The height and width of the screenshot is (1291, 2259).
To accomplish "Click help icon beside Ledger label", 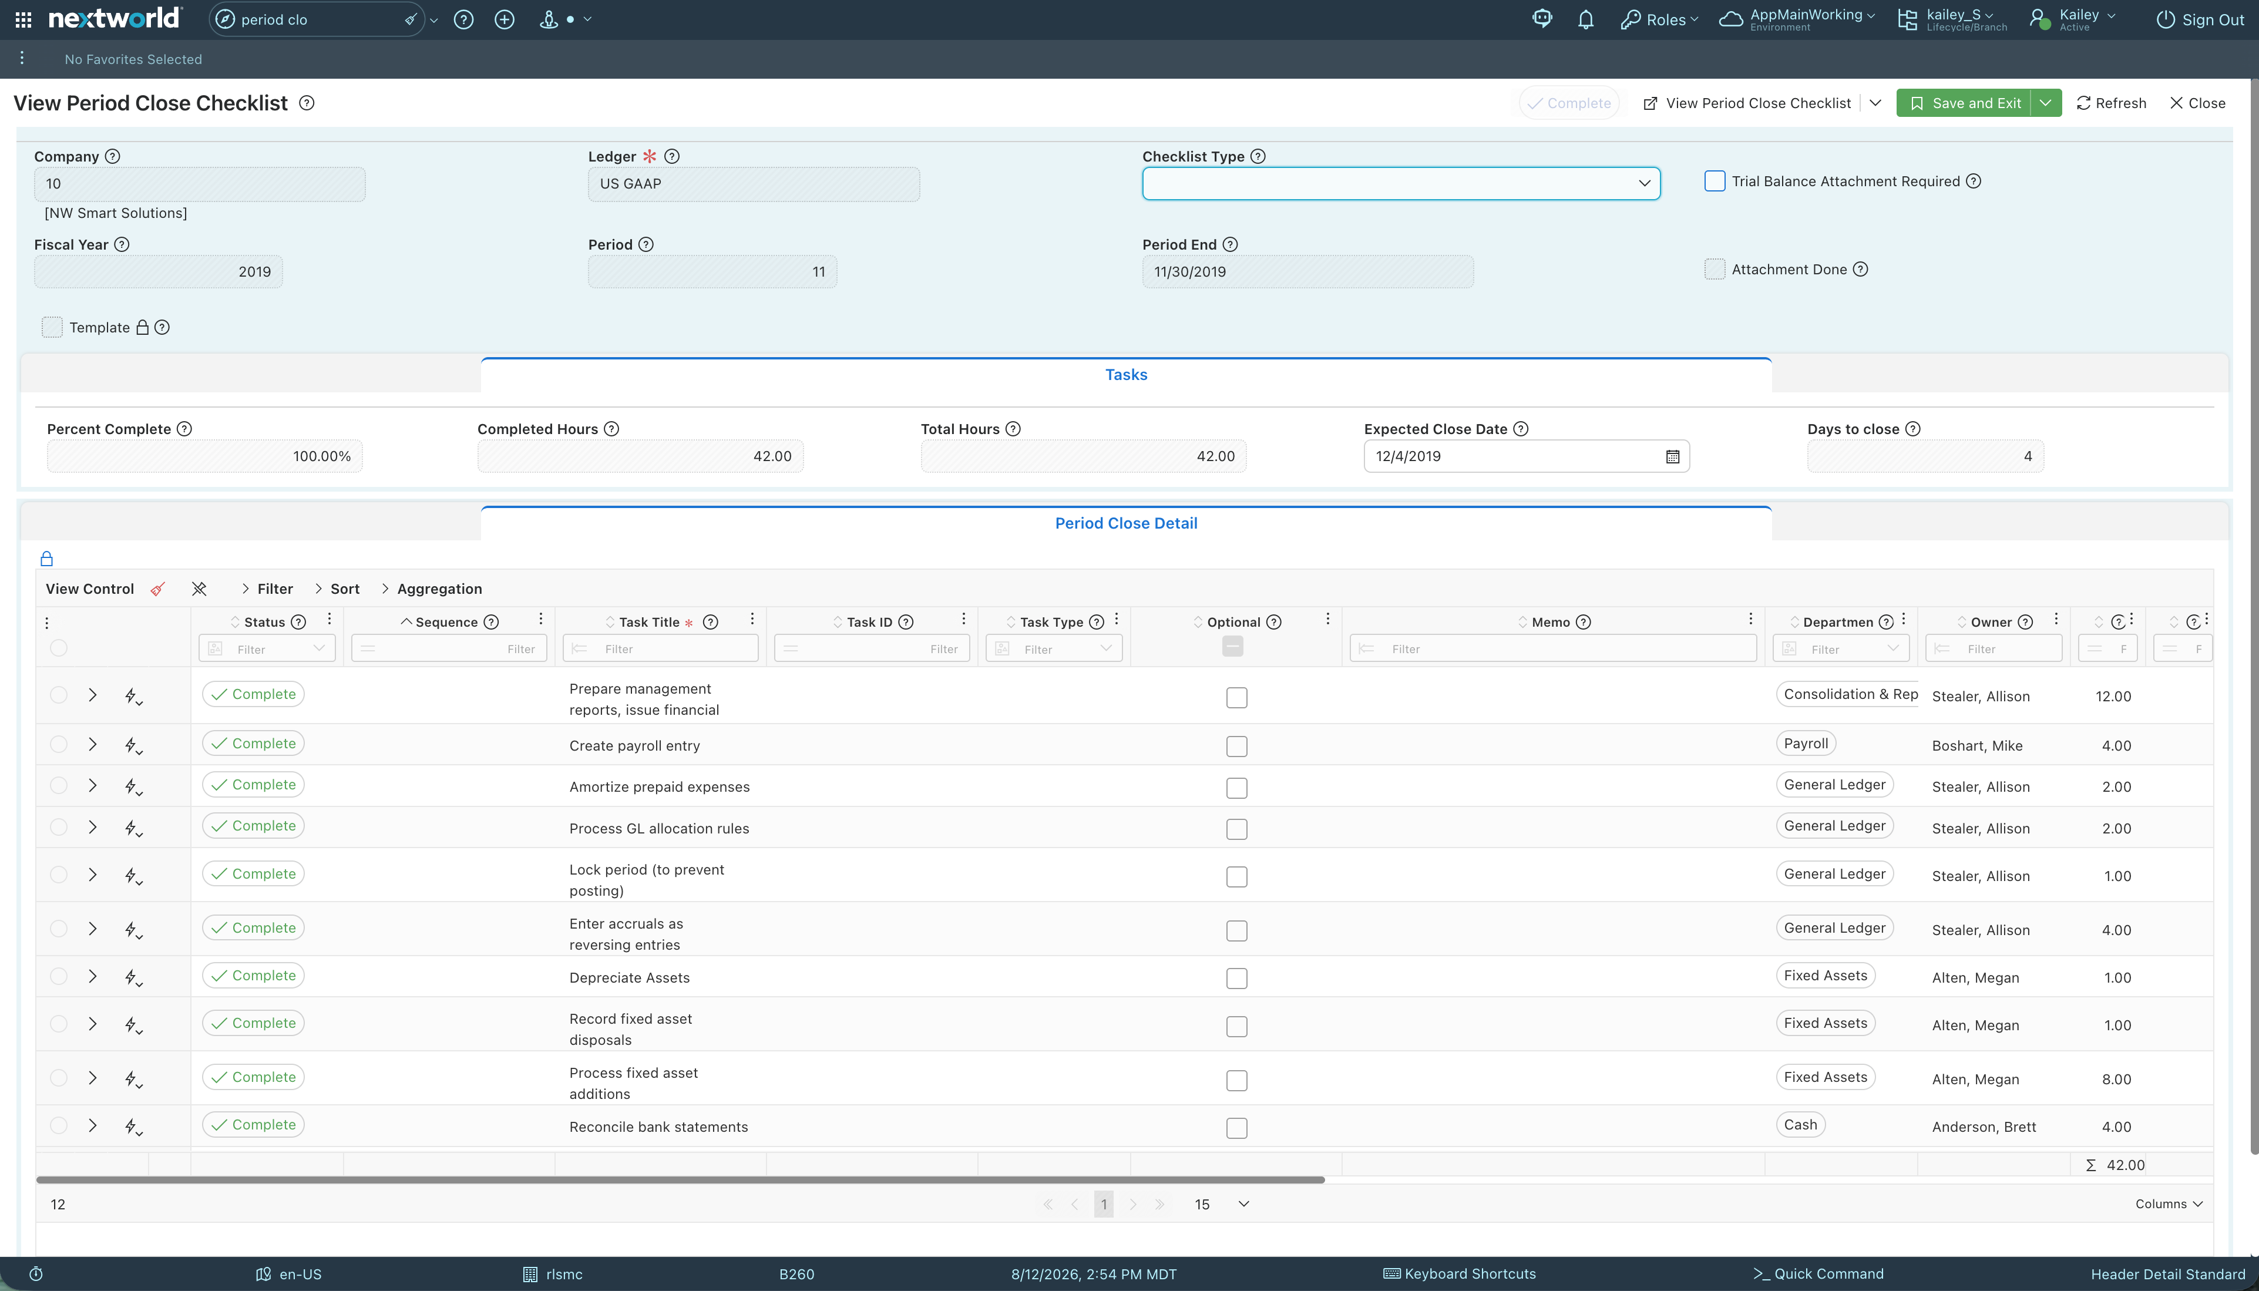I will tap(672, 156).
